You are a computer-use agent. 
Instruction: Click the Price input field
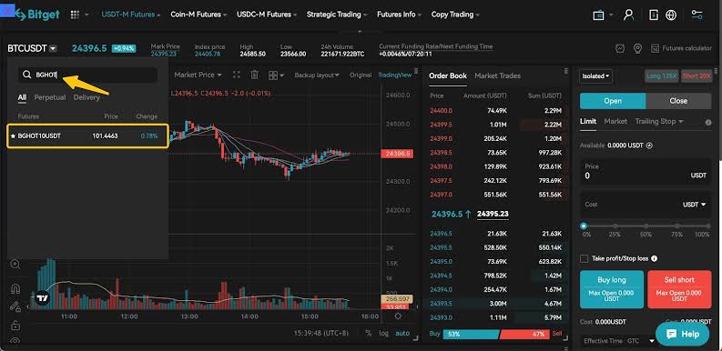coord(646,171)
